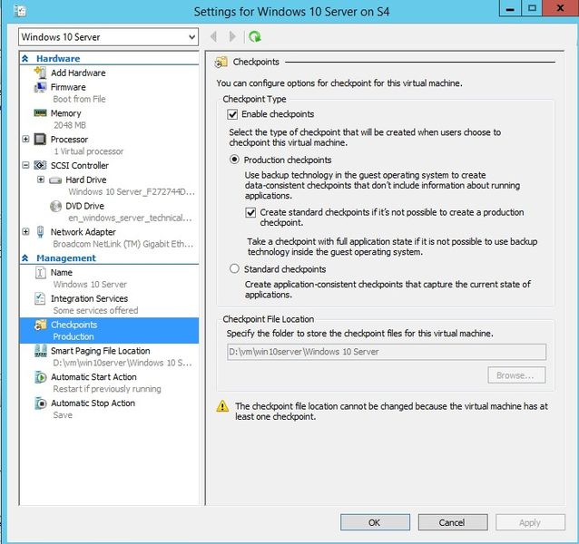
Task: Click the Automatic Stop Action icon
Action: [x=40, y=403]
